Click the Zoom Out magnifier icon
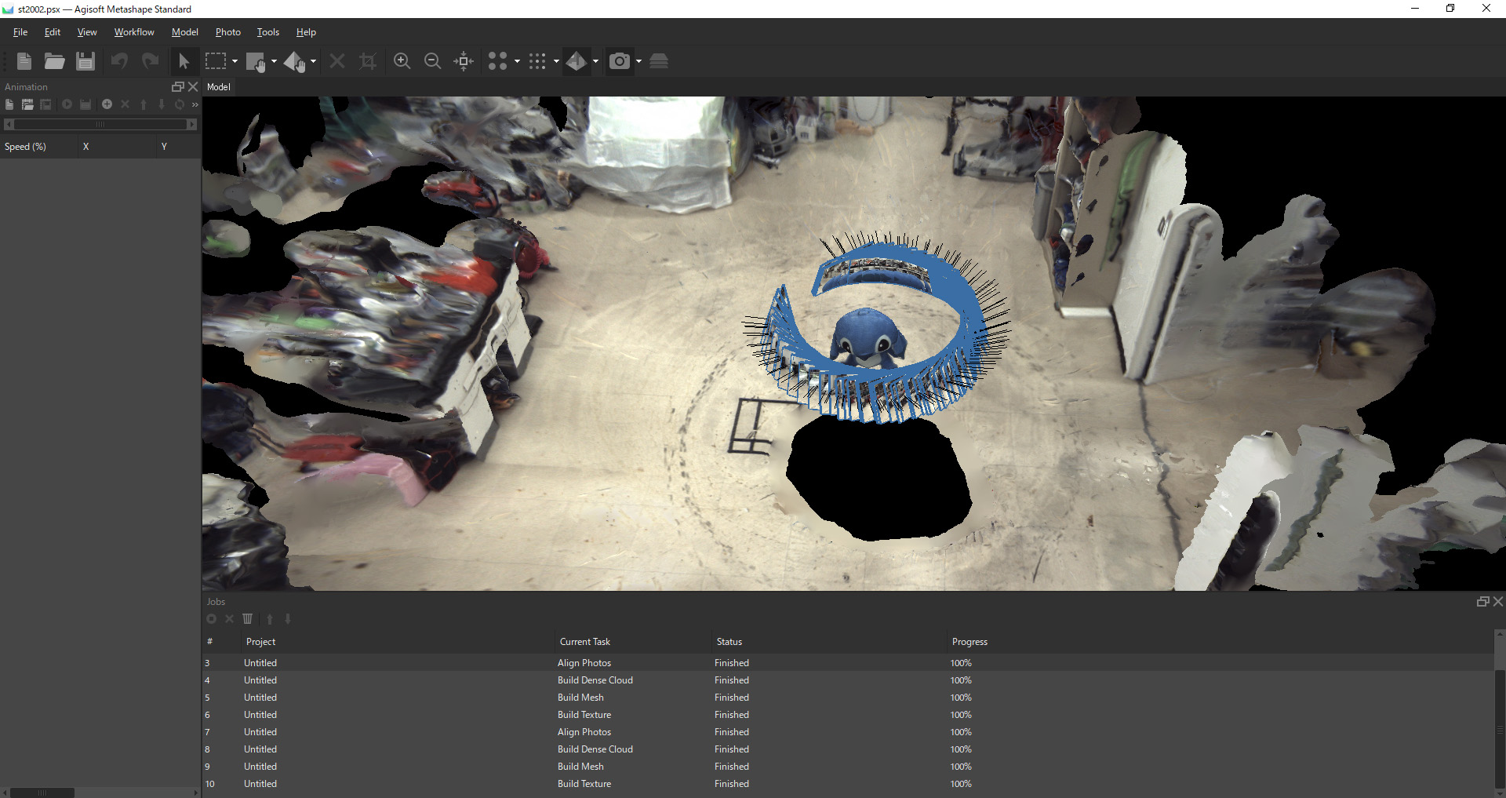Screen dimensions: 1506x798 pyautogui.click(x=432, y=61)
